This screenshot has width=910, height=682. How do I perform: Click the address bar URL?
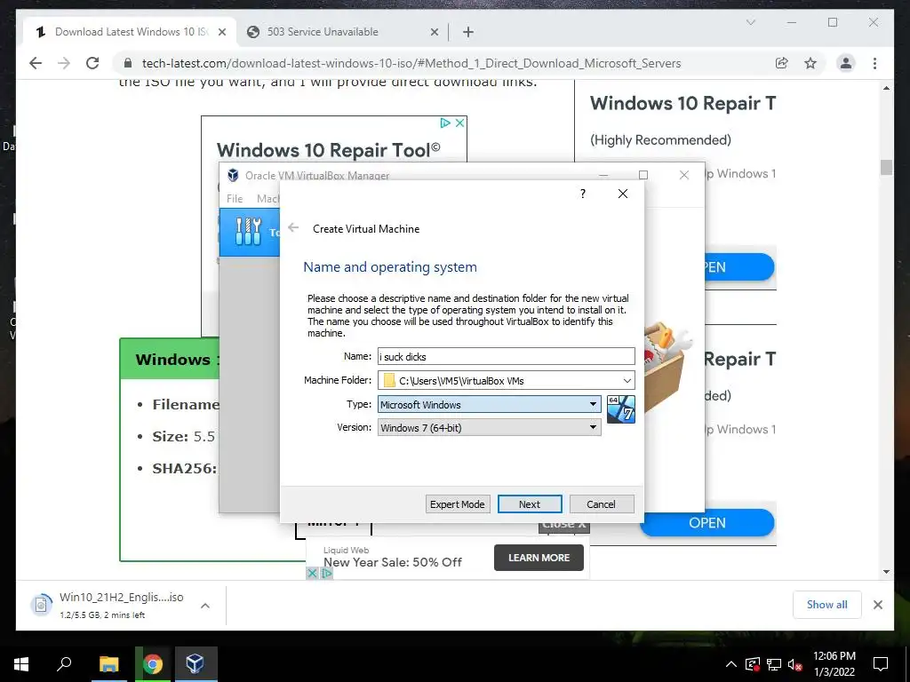pos(411,63)
